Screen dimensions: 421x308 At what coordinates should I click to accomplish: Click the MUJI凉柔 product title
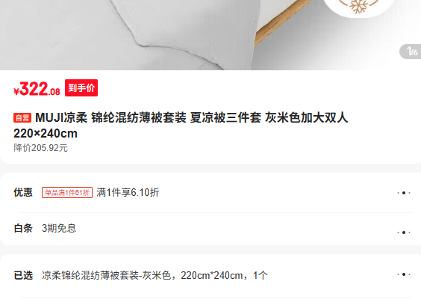[x=181, y=126]
